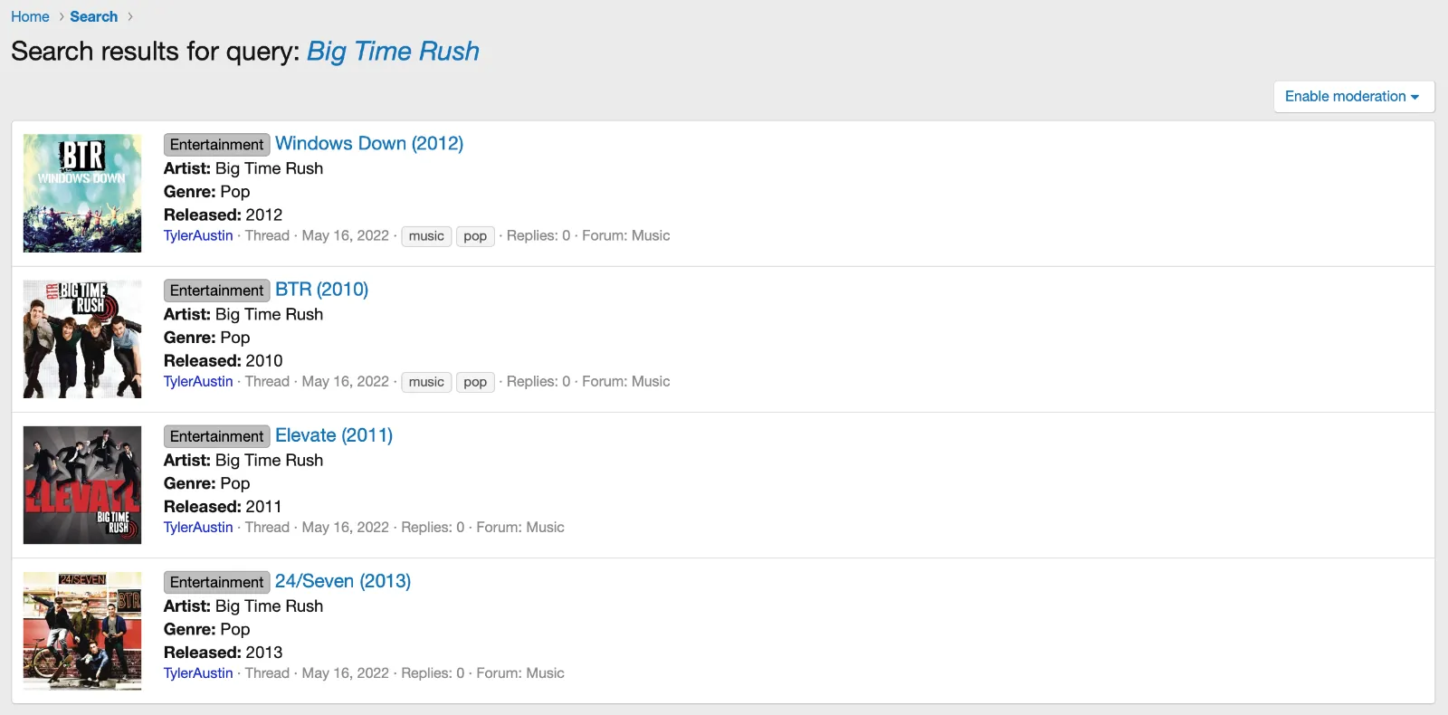Click the chevron after Search in breadcrumb
1448x715 pixels.
click(129, 16)
